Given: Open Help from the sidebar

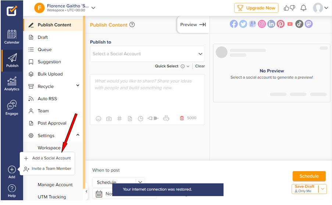Looking at the screenshot, I should 12,191.
